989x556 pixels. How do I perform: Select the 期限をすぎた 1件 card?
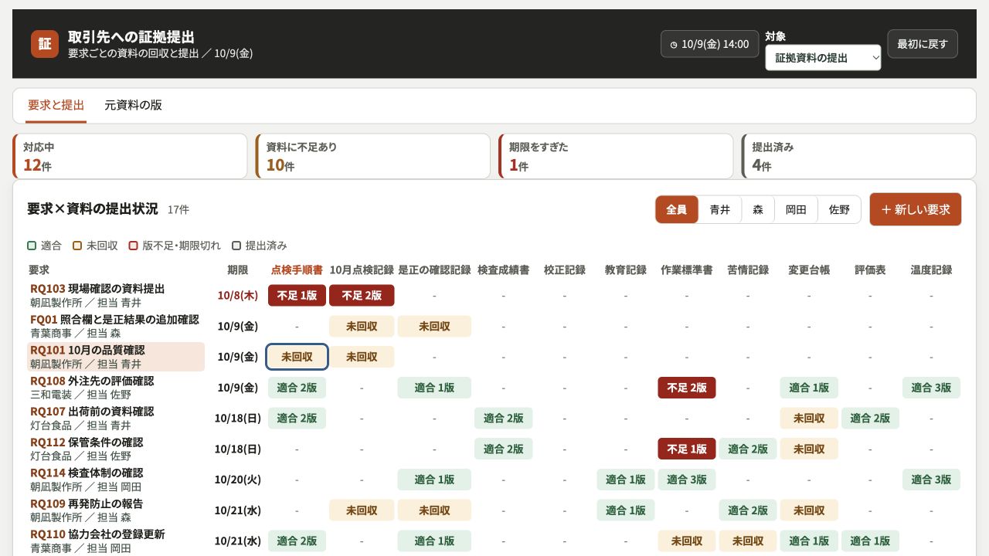point(616,156)
